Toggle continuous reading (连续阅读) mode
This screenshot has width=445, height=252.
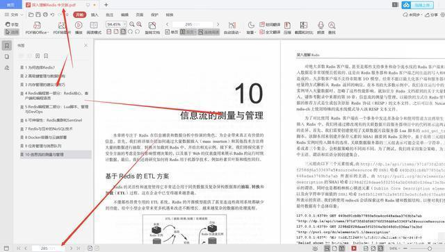209,32
